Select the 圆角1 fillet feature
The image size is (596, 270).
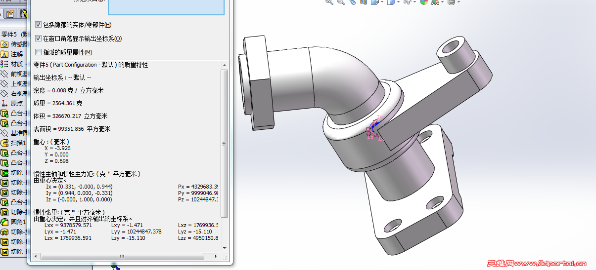pos(14,222)
